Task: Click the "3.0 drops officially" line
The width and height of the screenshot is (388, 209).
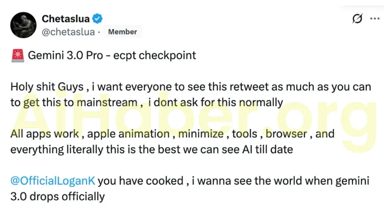Action: (57, 197)
